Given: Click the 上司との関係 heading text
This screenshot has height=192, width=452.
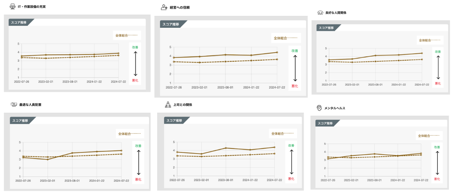Looking at the screenshot, I should coord(183,105).
